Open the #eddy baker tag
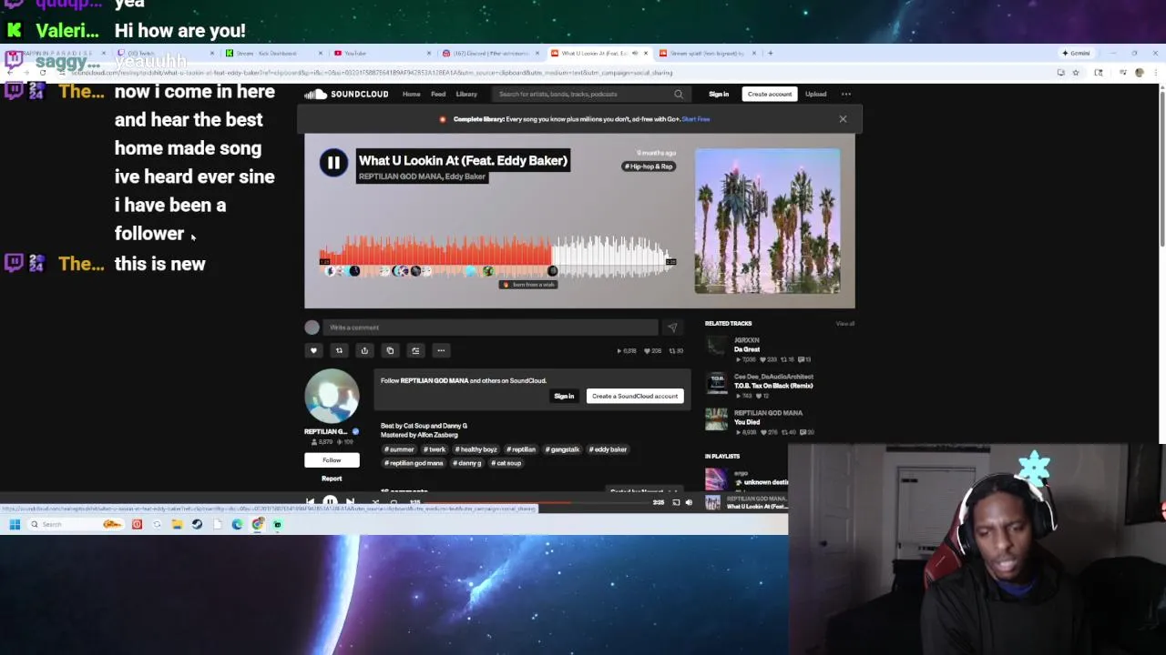The height and width of the screenshot is (655, 1166). (609, 449)
